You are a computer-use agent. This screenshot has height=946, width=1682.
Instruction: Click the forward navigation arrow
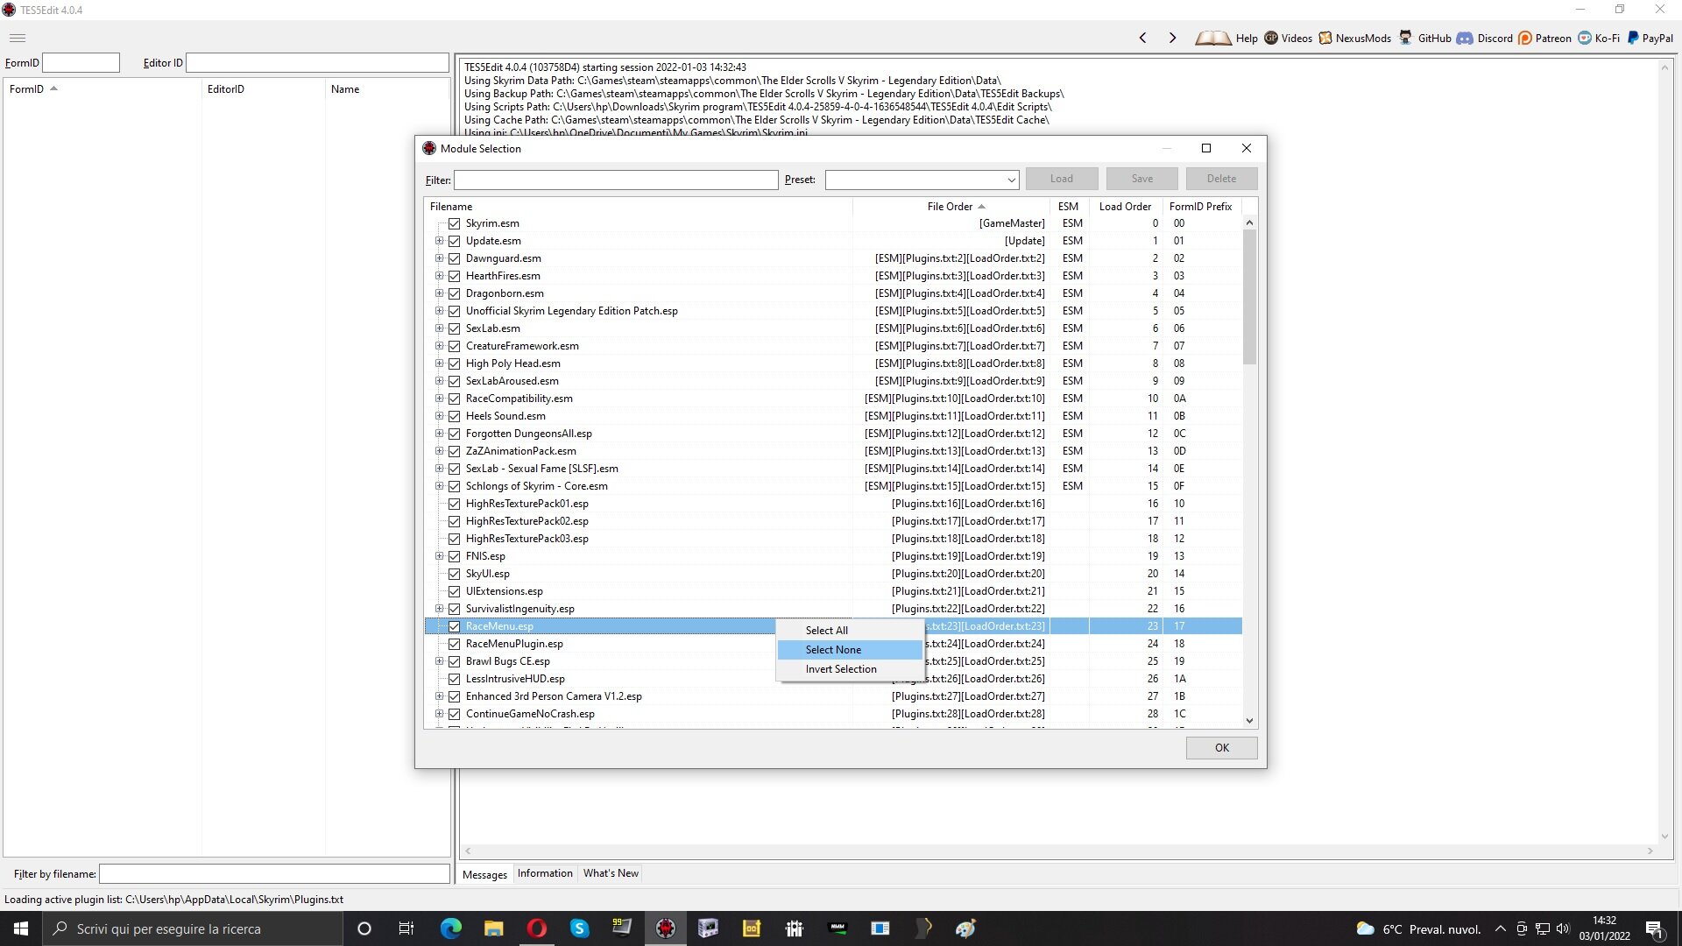point(1172,38)
